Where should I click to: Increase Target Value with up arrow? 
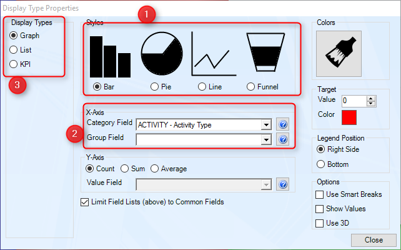click(x=371, y=98)
